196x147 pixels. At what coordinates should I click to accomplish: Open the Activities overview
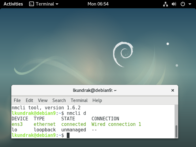(13, 4)
